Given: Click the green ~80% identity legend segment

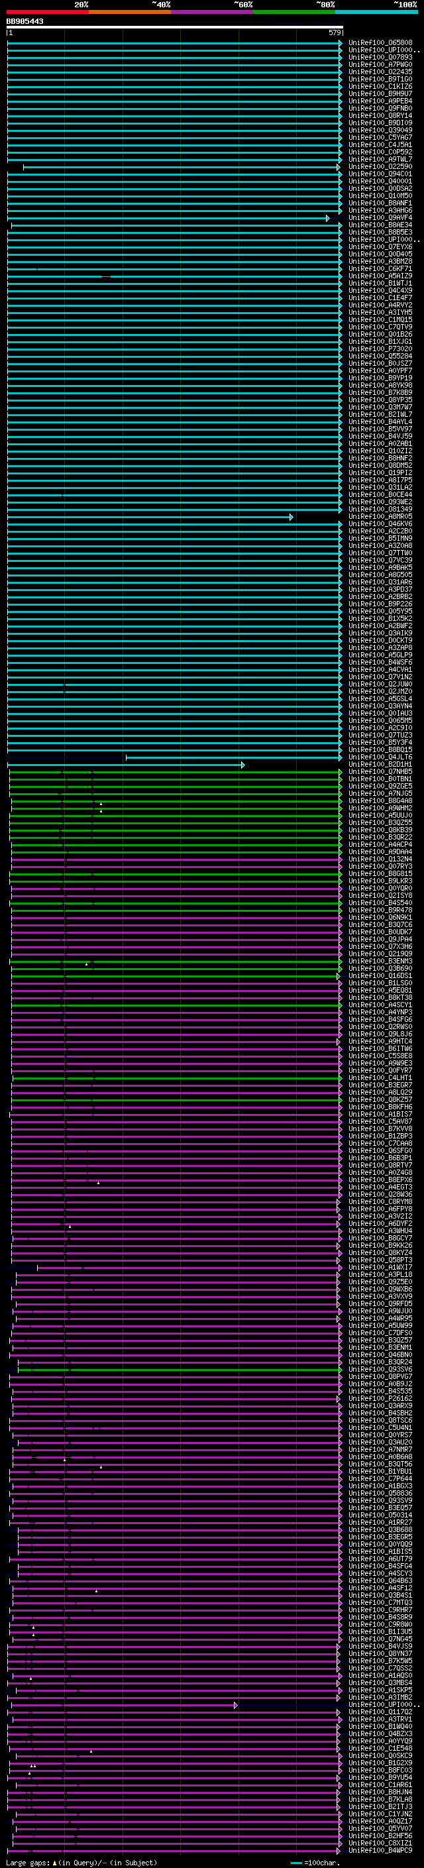Looking at the screenshot, I should point(294,12).
